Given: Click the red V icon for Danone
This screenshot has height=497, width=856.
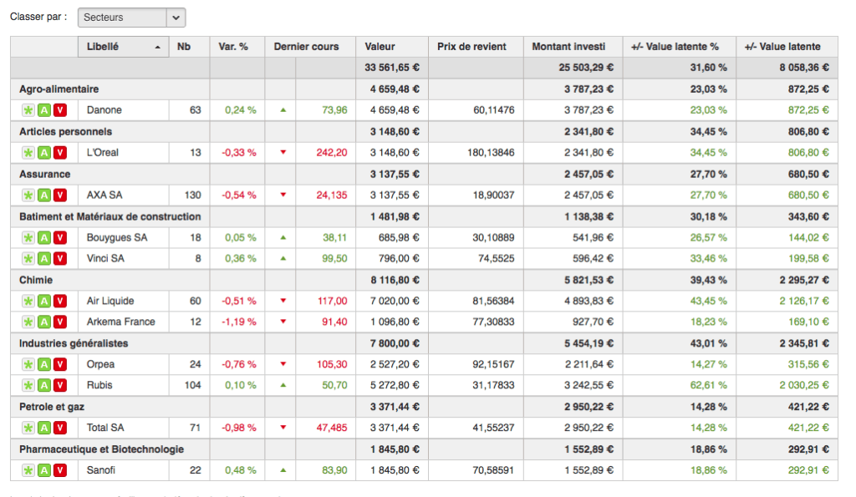Looking at the screenshot, I should point(60,110).
